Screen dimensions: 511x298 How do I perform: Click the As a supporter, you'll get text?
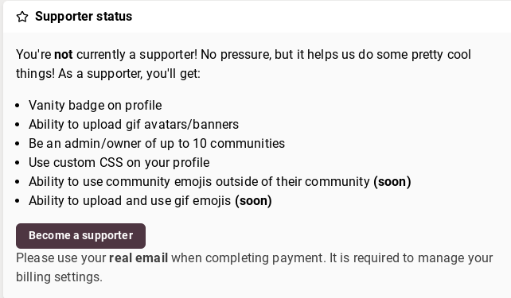(130, 74)
